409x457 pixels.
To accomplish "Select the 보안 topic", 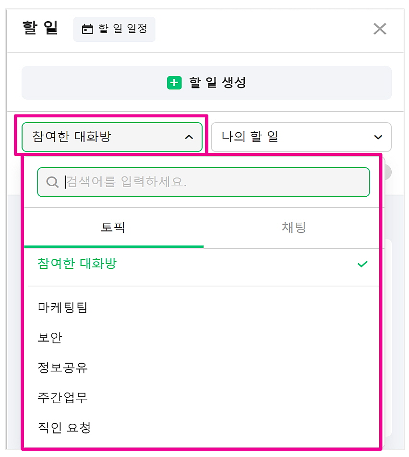I will [50, 338].
